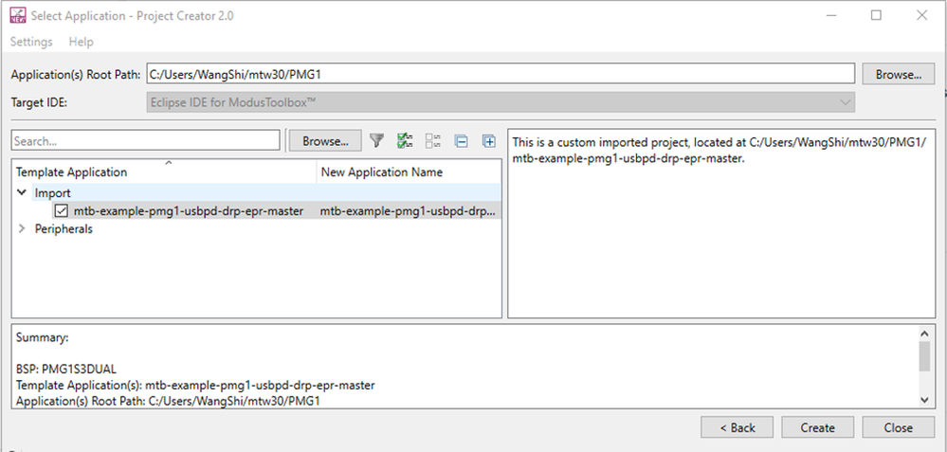Collapse the Import tree group
Image resolution: width=947 pixels, height=452 pixels.
(22, 192)
